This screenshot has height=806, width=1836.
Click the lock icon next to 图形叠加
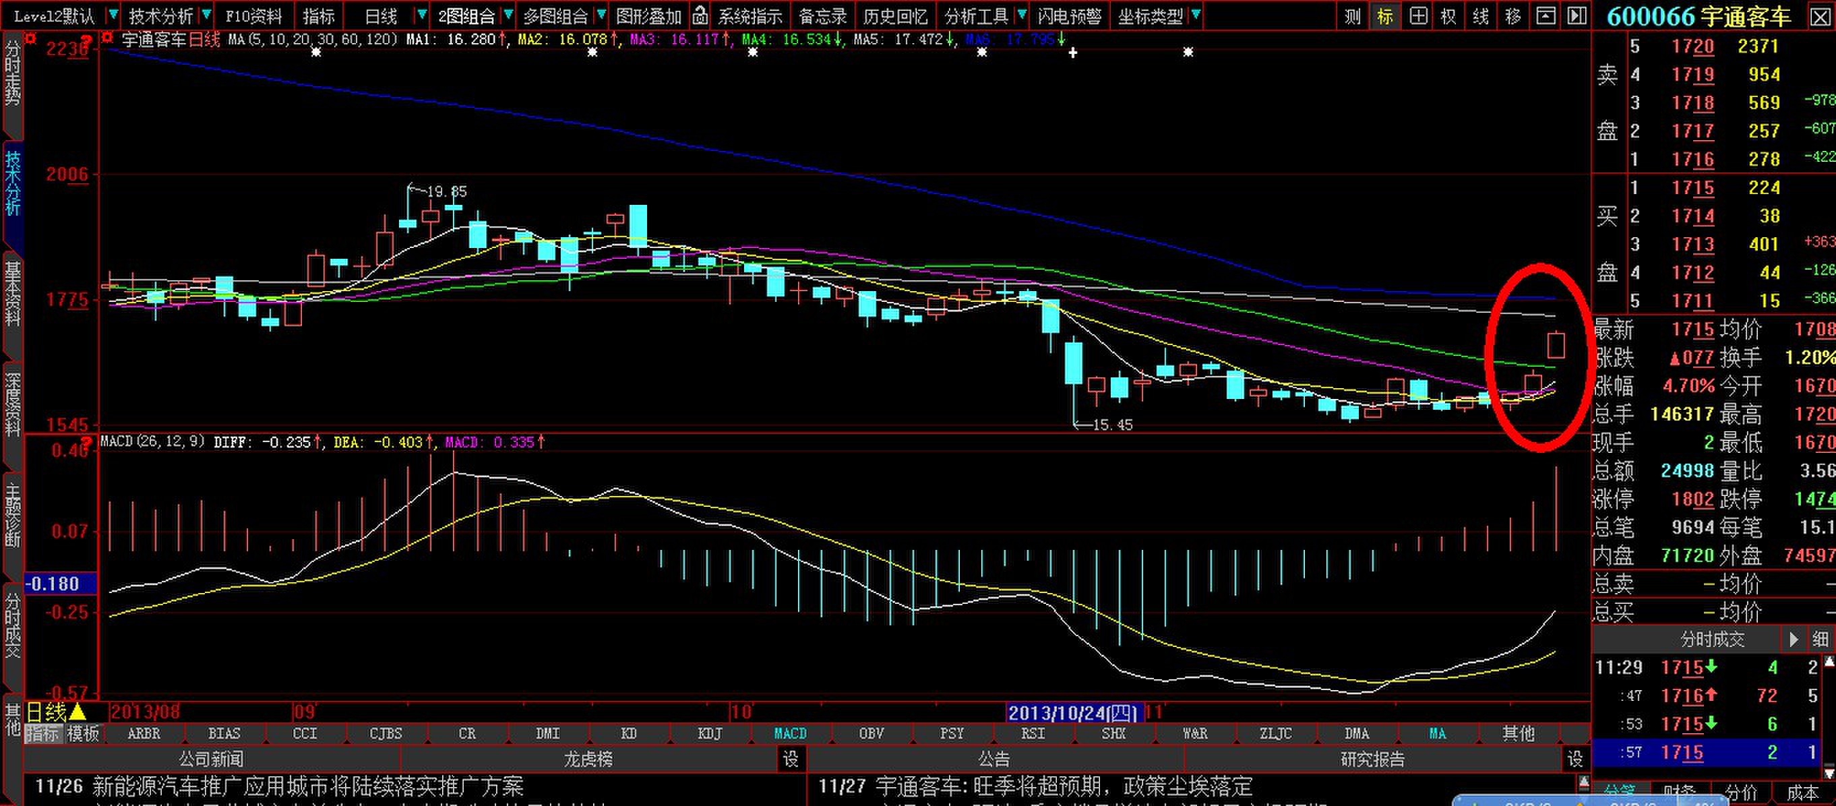pyautogui.click(x=700, y=15)
